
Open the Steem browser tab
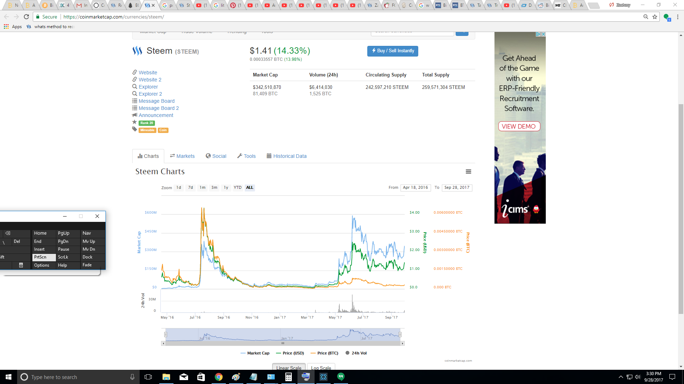[150, 5]
